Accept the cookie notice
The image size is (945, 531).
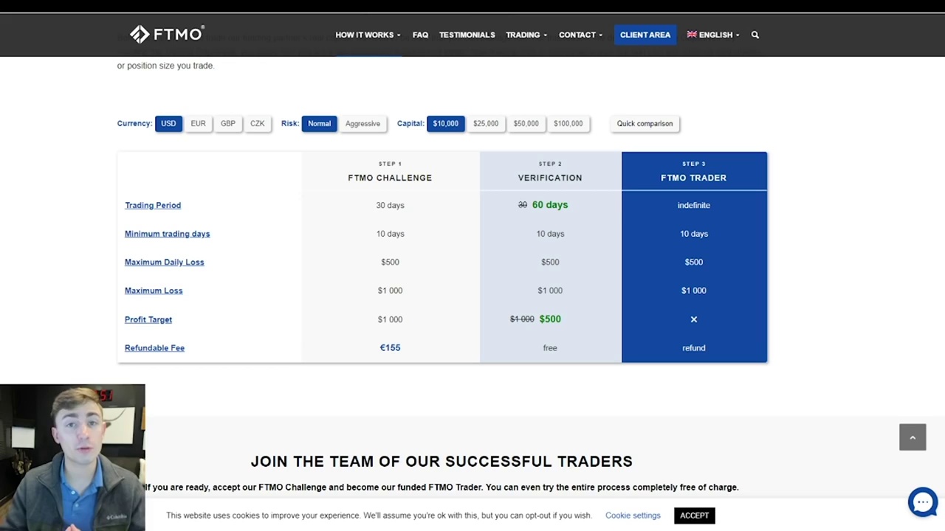pos(694,516)
